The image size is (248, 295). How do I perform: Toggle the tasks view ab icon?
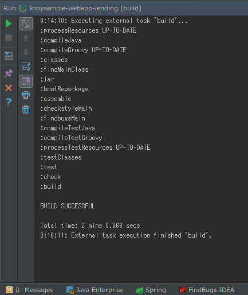click(26, 24)
